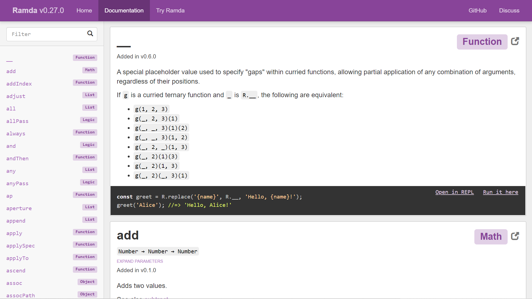Screen dimensions: 532x299
Task: Open the Documentation tab
Action: (x=124, y=11)
